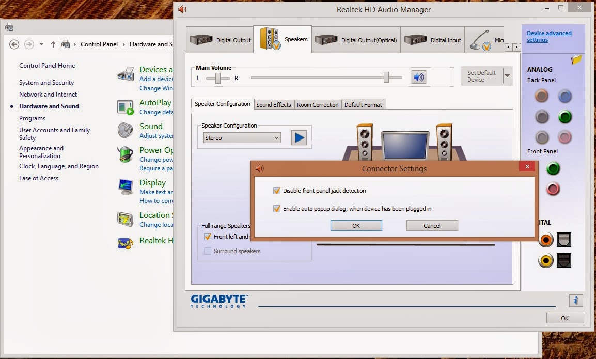Open connector settings folder icon

576,59
